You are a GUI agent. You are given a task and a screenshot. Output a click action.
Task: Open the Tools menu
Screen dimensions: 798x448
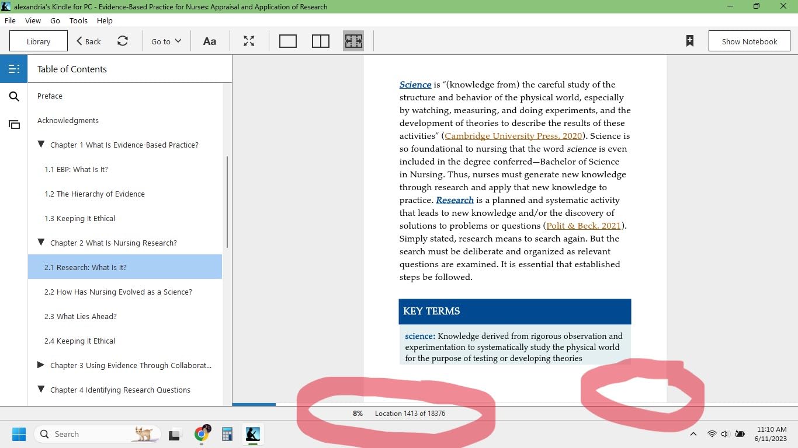(x=78, y=20)
